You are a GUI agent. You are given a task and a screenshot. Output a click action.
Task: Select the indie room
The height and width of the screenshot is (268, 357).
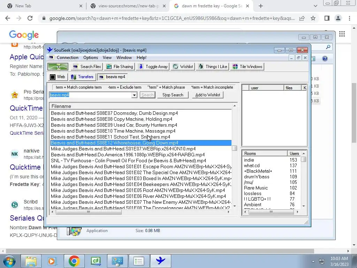coord(271,160)
